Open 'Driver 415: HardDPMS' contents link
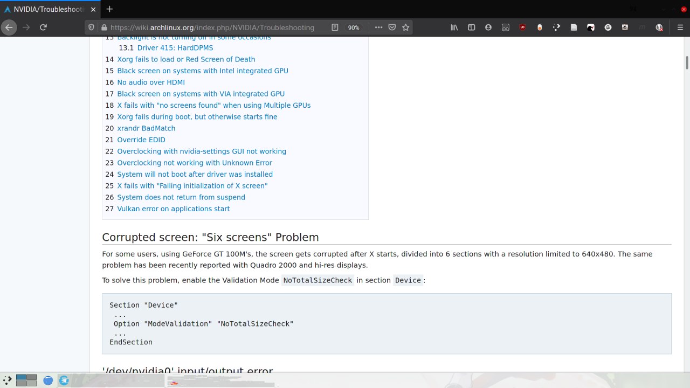This screenshot has height=388, width=690. click(x=175, y=48)
